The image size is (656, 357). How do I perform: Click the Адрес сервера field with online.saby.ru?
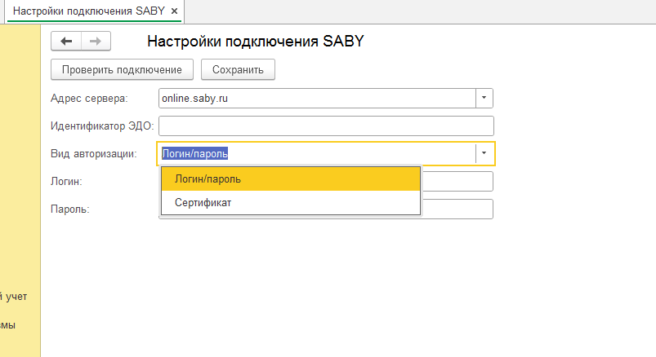click(317, 98)
